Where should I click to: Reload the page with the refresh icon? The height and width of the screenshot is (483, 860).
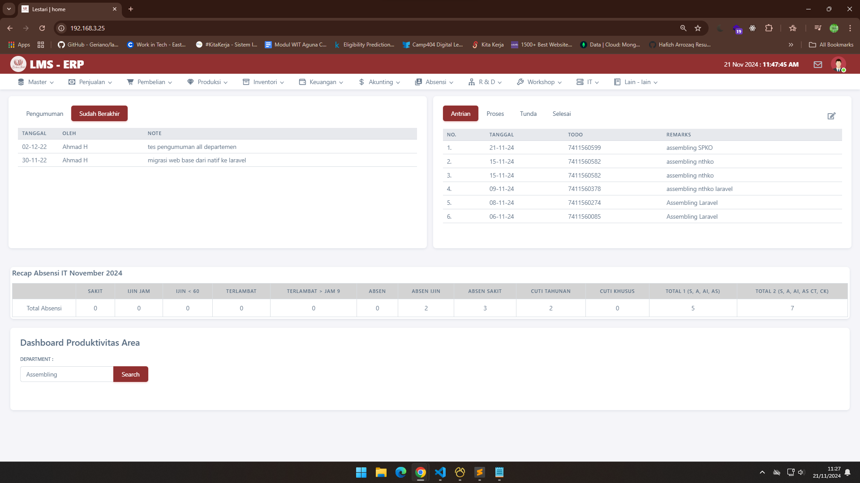point(42,28)
